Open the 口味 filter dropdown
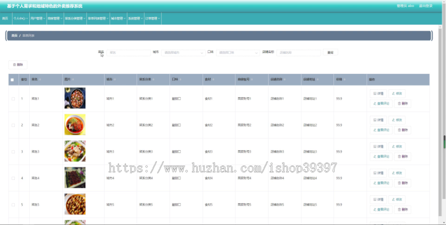Viewport: 446px width, 225px height. coord(238,53)
